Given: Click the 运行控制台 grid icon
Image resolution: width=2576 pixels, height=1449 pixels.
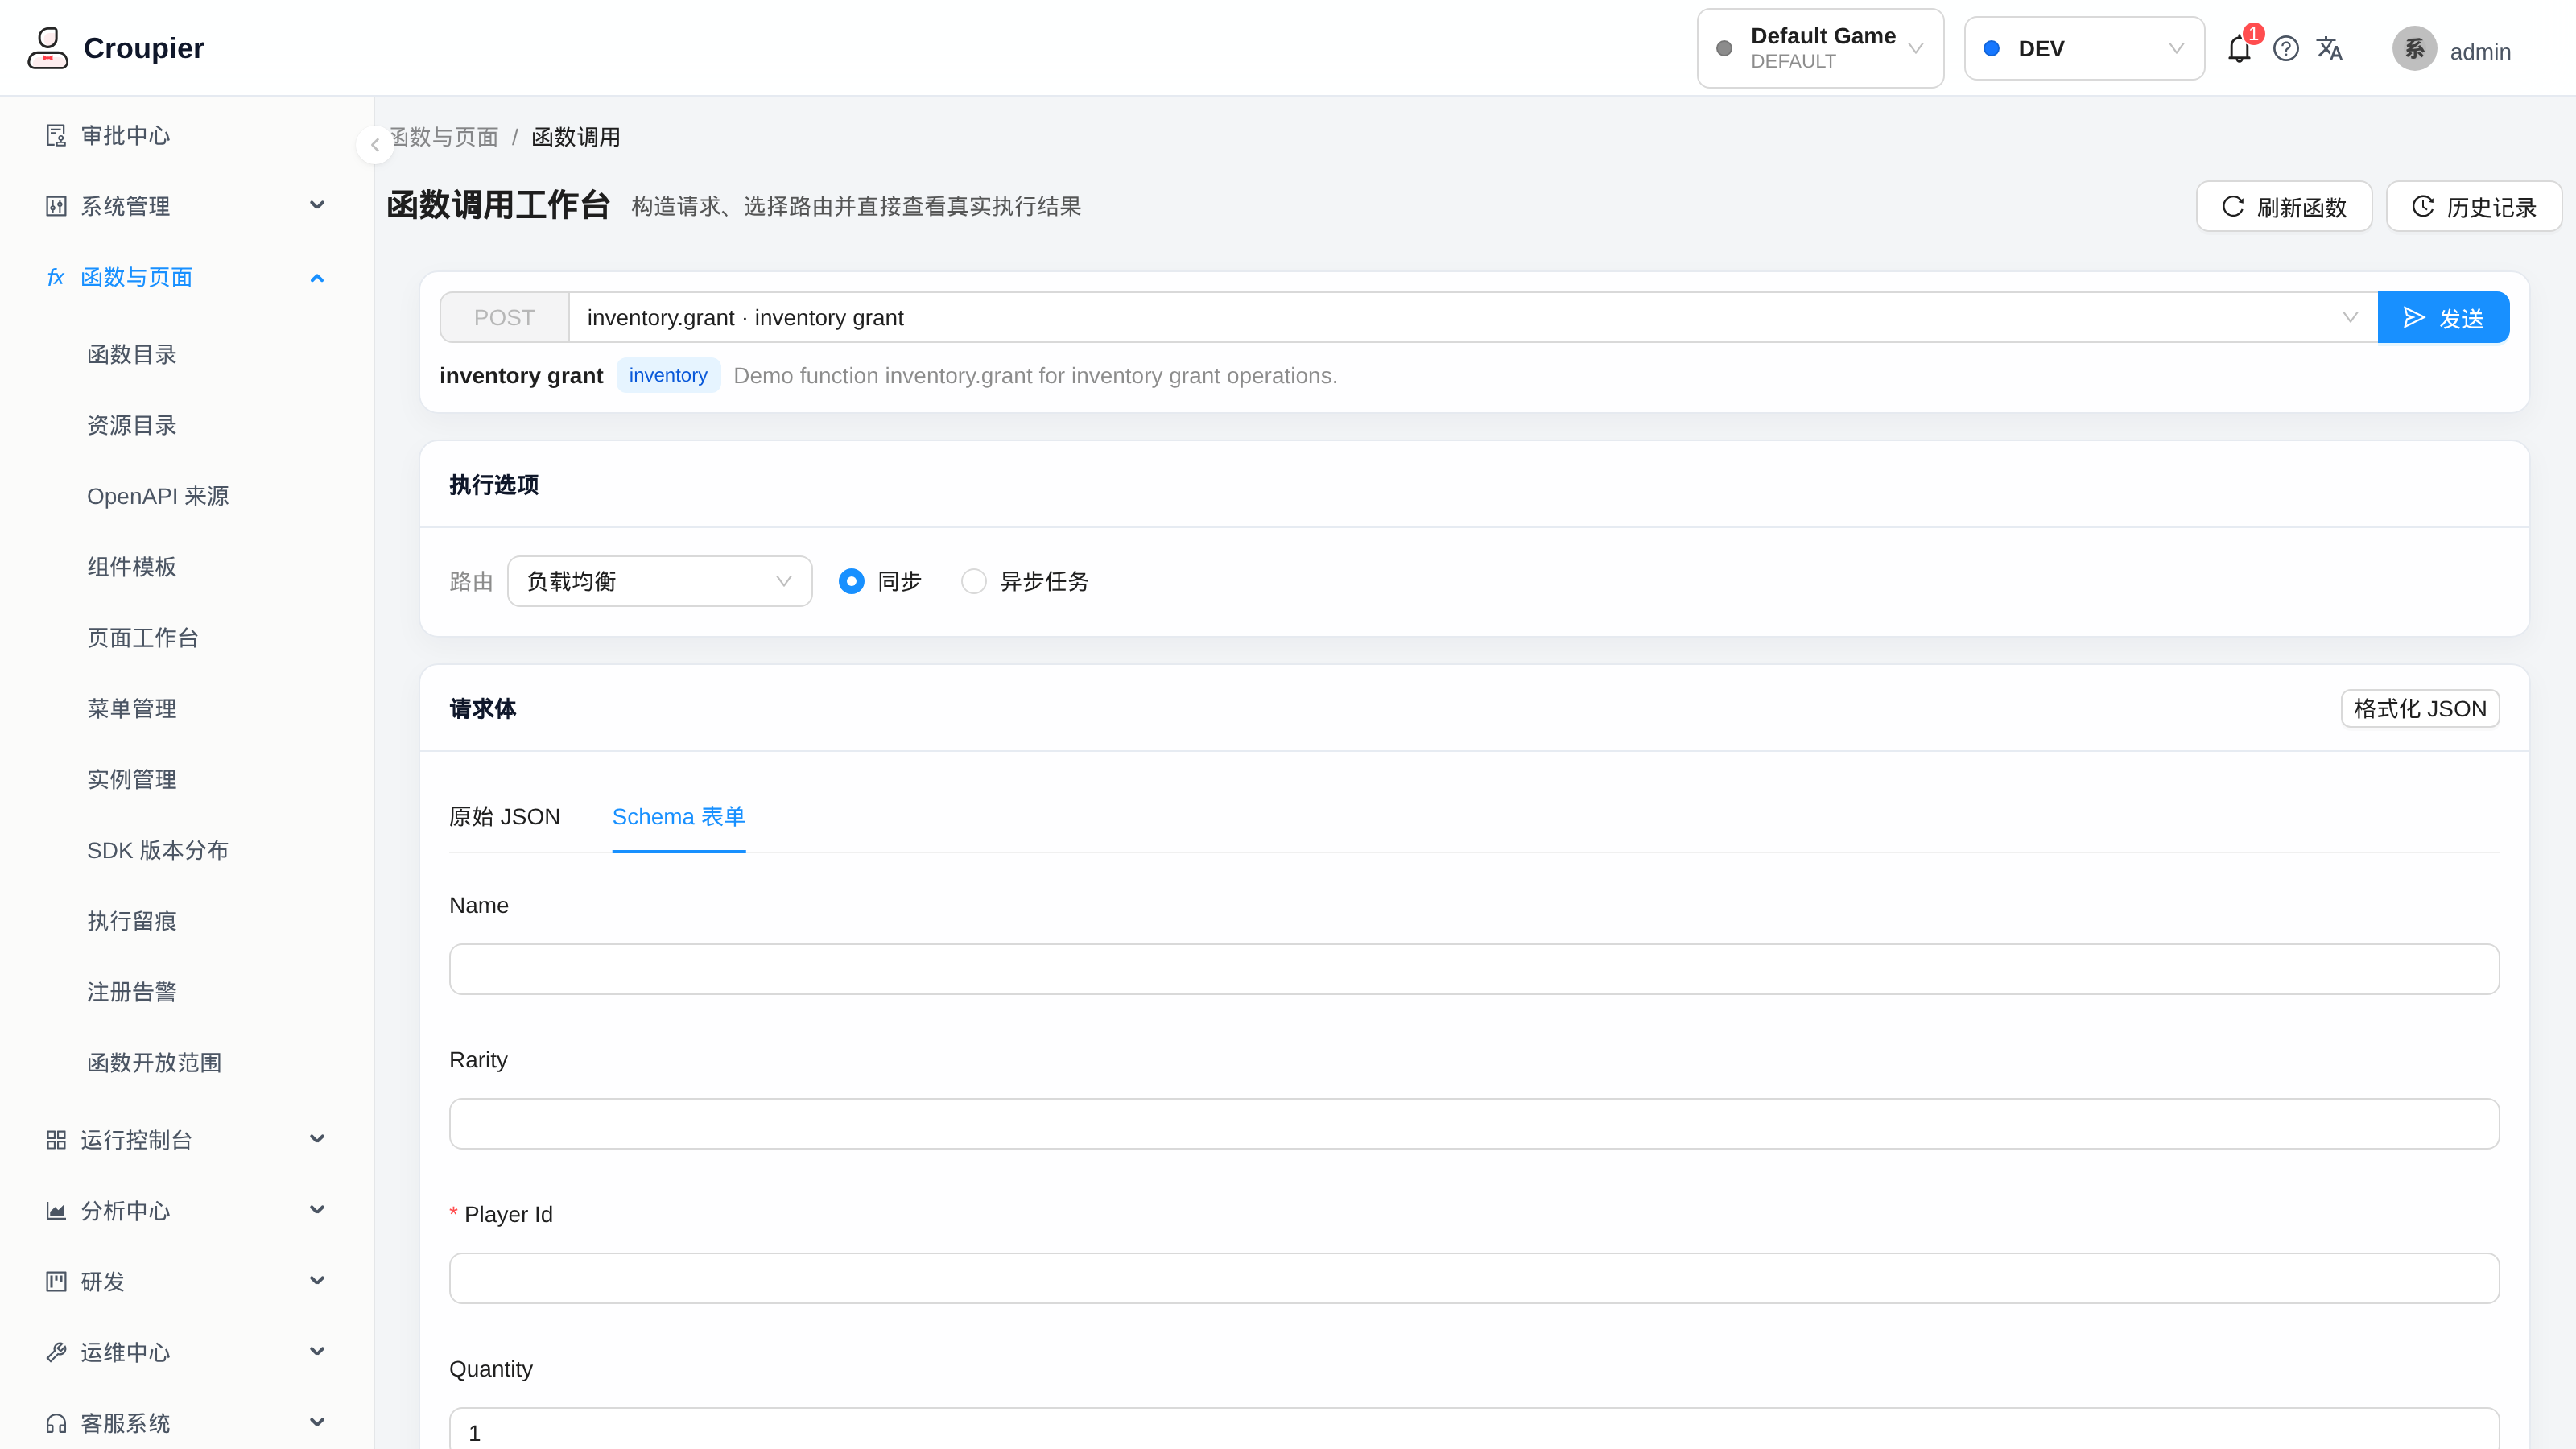Looking at the screenshot, I should click(x=56, y=1140).
